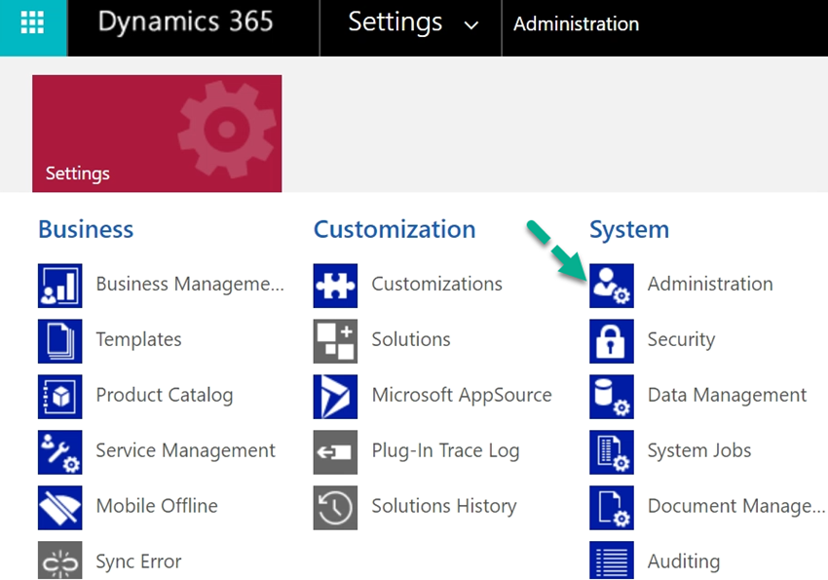
Task: Click the Sync Error link
Action: pyautogui.click(x=138, y=561)
